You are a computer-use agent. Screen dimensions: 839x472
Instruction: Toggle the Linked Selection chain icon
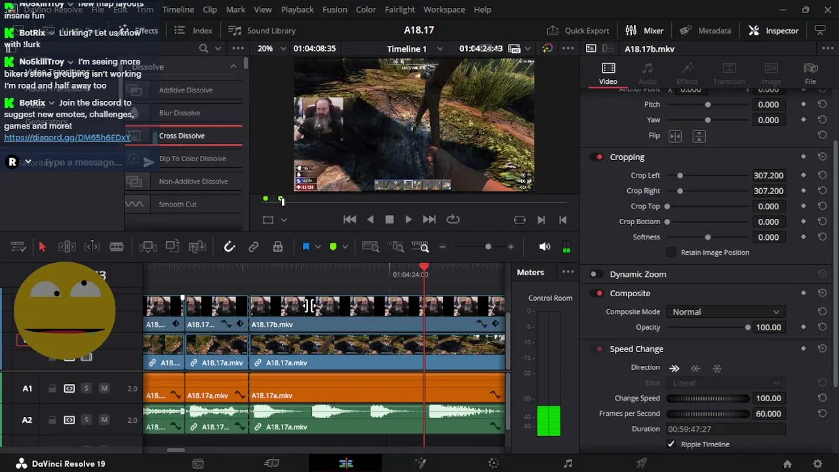[253, 247]
